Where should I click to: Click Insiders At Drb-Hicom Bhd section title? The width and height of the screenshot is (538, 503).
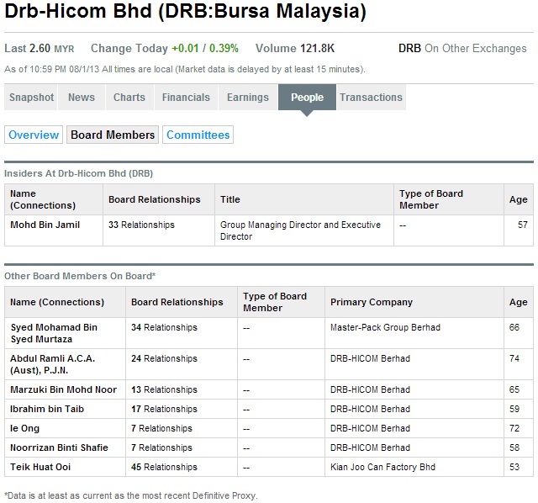coord(78,173)
